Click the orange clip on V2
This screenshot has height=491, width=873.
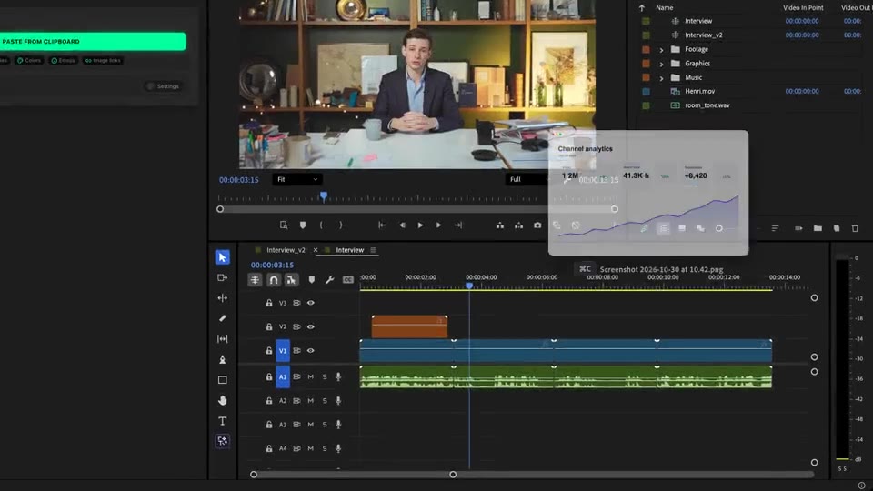click(409, 326)
